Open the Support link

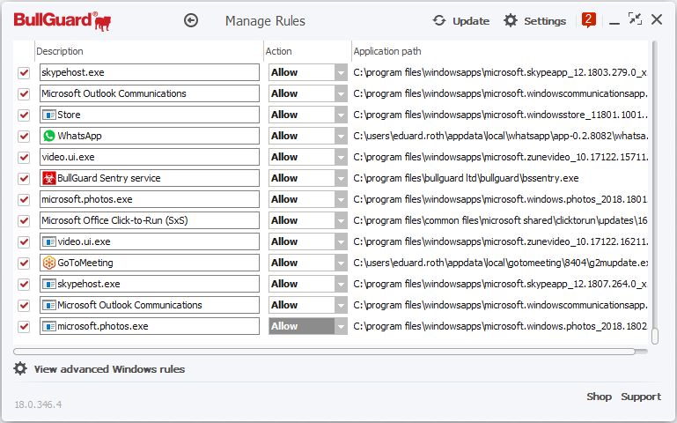[641, 397]
